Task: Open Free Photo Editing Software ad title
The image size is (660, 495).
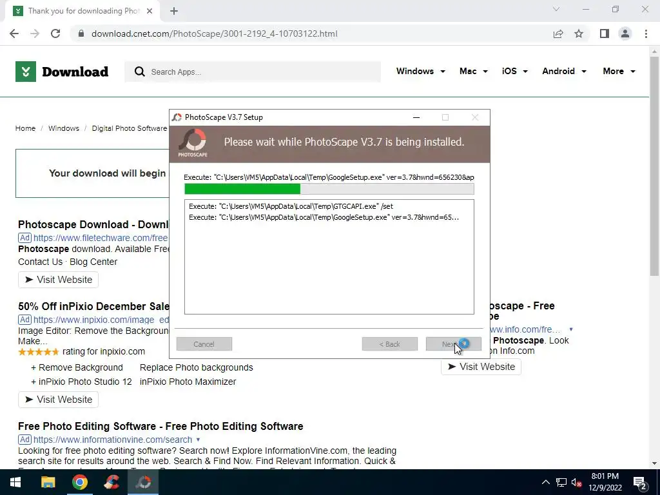Action: click(x=160, y=426)
